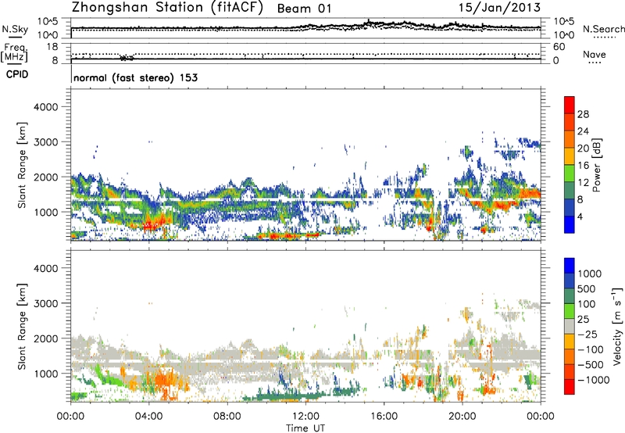The image size is (625, 433).
Task: Click the '08:00' time tick label
Action: point(227,417)
